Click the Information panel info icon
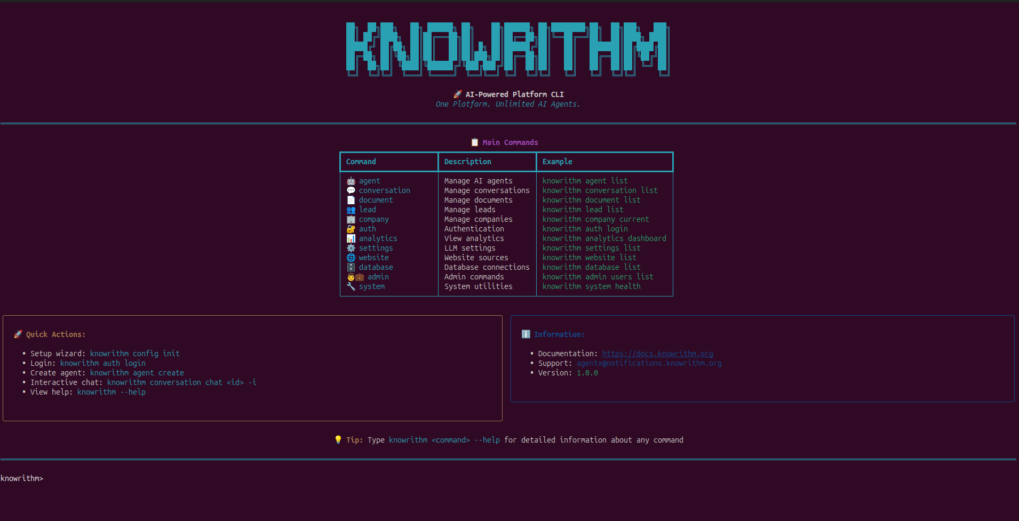The height and width of the screenshot is (521, 1019). click(526, 334)
